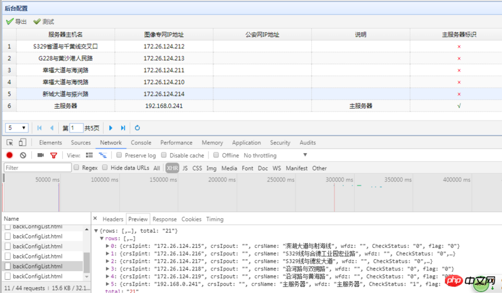Image resolution: width=502 pixels, height=293 pixels.
Task: Clear the network log icon
Action: (23, 156)
